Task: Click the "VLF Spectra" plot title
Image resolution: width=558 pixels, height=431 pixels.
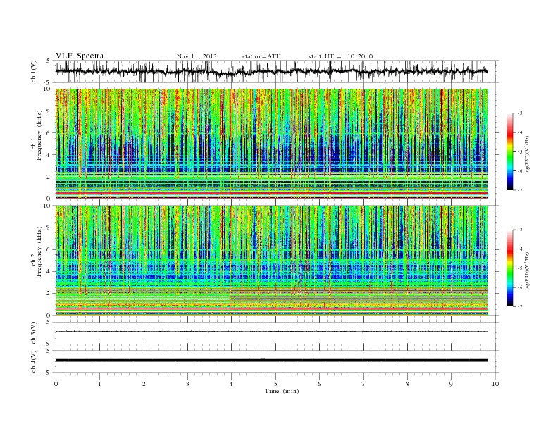Action: (x=80, y=56)
